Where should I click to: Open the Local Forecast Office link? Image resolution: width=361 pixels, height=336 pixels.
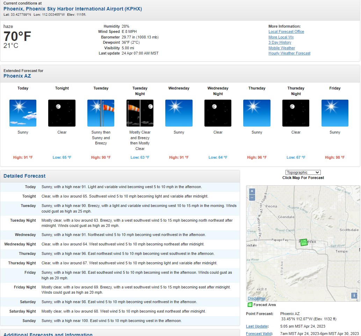(286, 31)
